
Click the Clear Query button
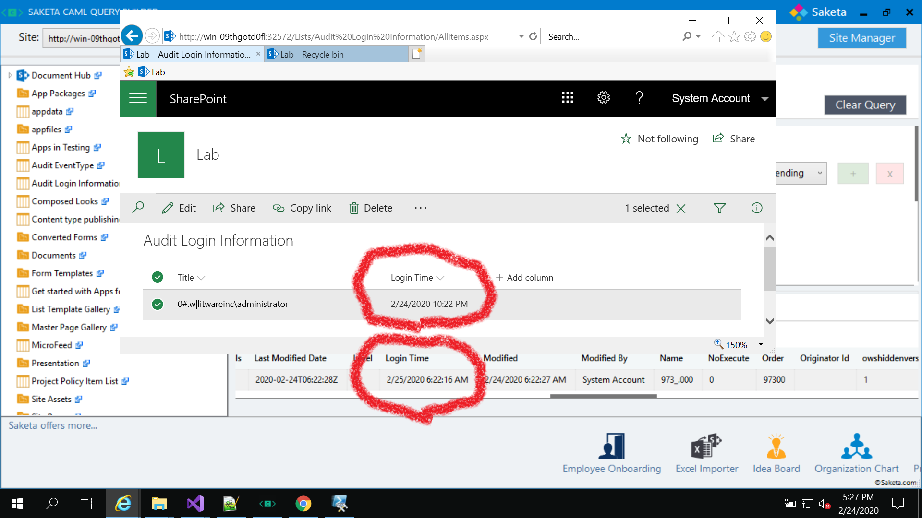coord(865,105)
